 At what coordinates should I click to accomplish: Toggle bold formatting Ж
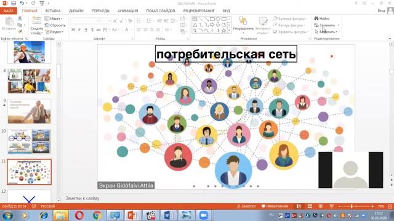[73, 29]
